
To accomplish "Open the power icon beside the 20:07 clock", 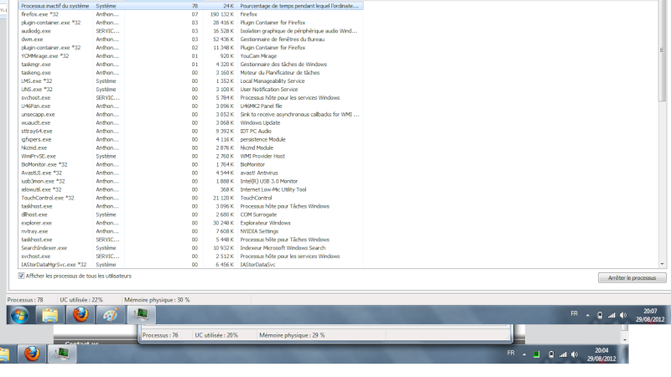I will pos(600,316).
